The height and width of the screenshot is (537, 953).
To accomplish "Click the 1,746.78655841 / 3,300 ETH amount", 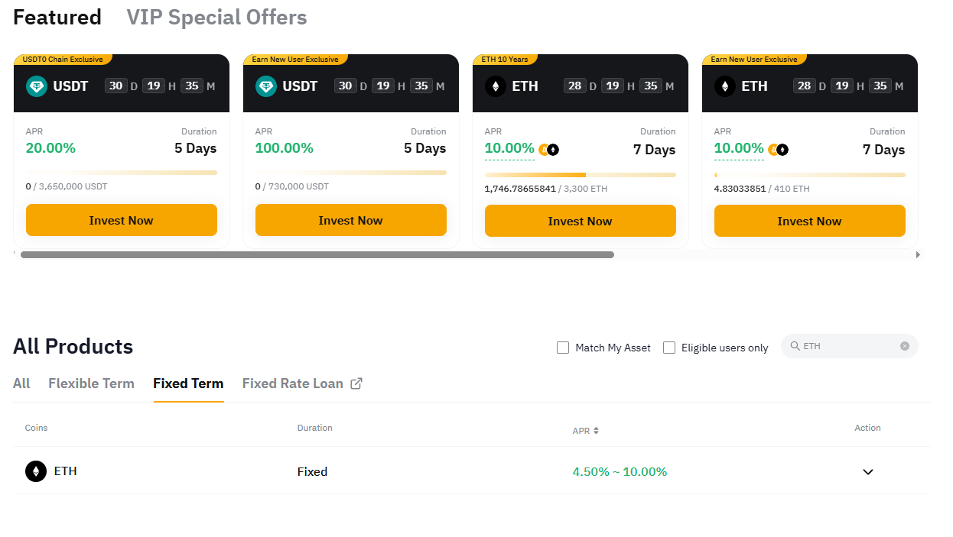I will point(546,189).
